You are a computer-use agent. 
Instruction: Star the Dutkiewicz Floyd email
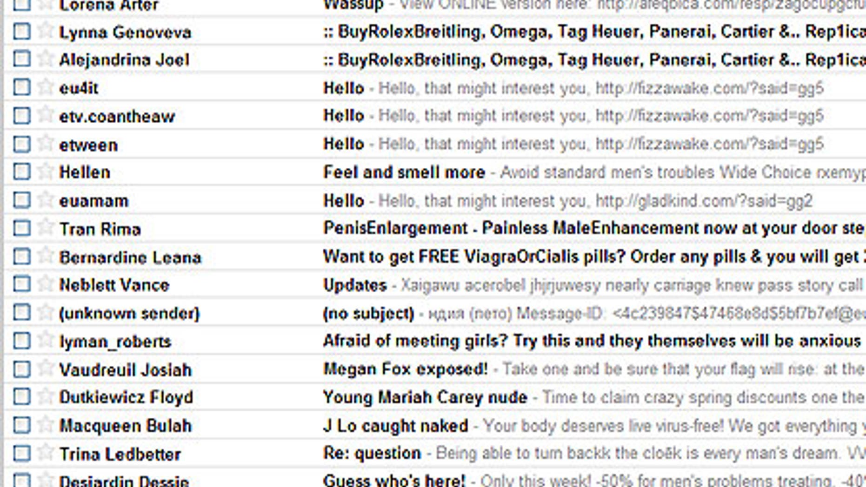[45, 396]
